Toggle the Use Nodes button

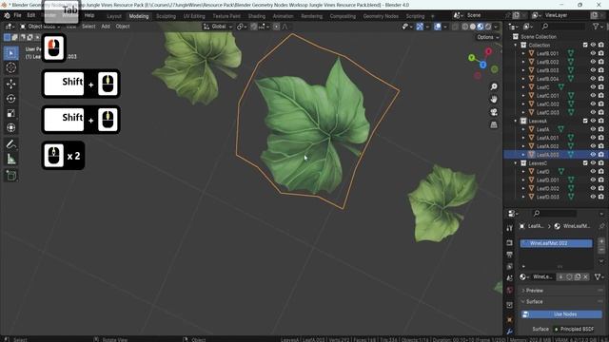tap(561, 314)
